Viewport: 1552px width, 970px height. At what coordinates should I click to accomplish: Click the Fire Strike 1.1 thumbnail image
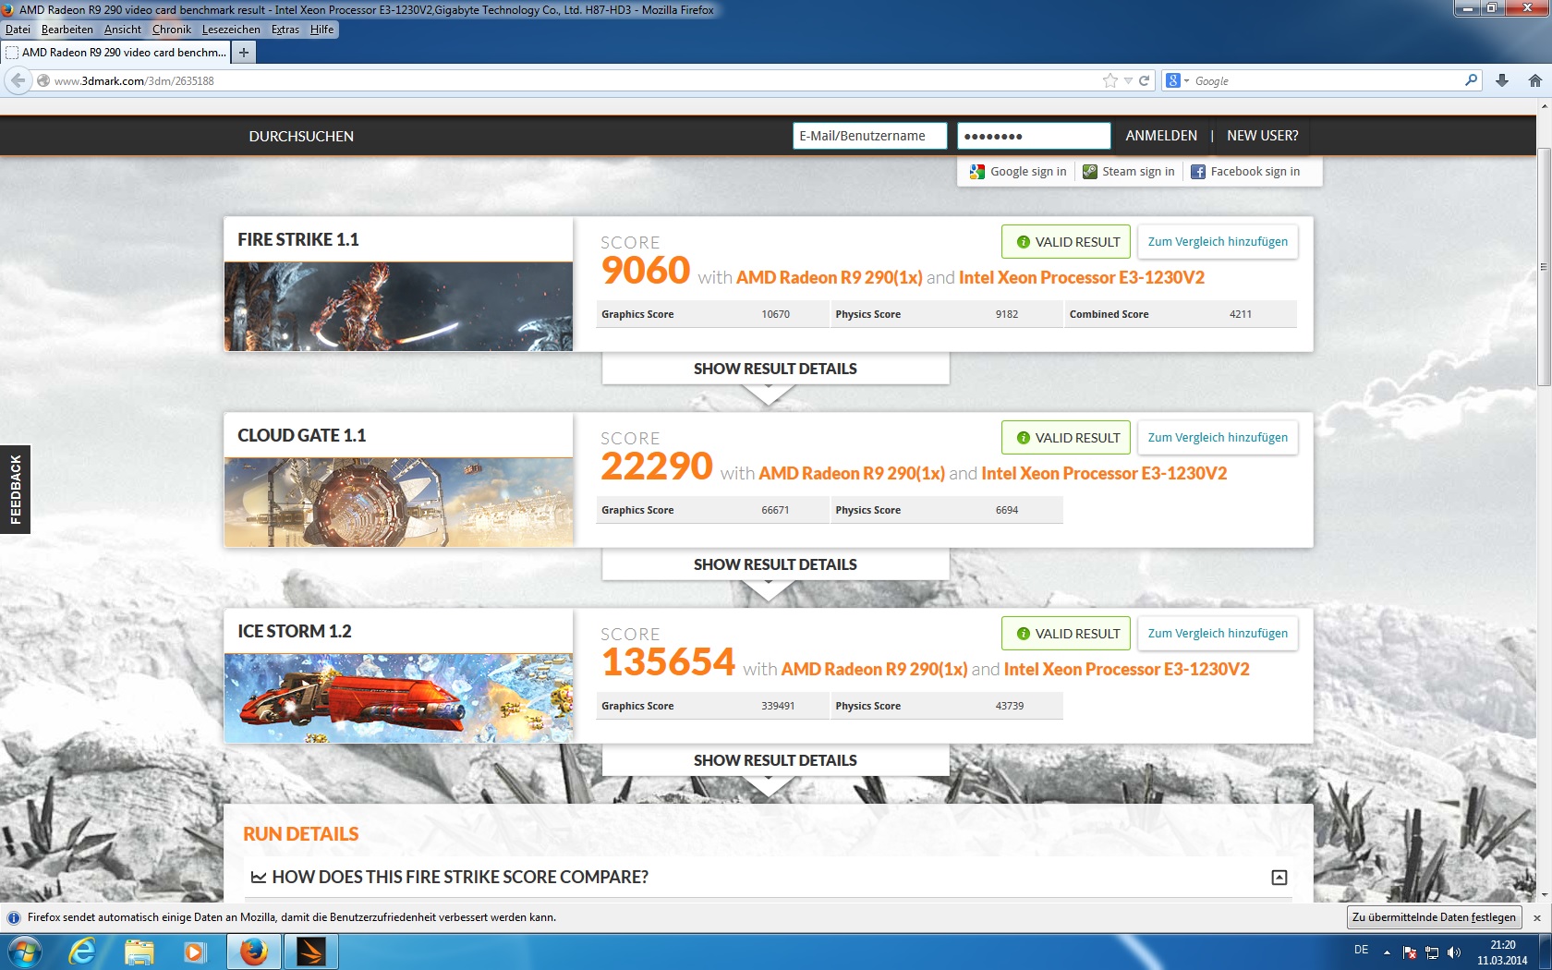tap(398, 306)
